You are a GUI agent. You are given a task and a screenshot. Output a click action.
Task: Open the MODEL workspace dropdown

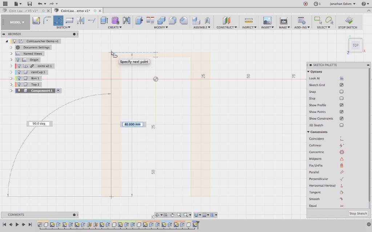[17, 22]
